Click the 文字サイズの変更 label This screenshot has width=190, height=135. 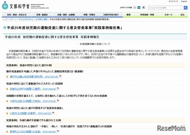coord(126,8)
